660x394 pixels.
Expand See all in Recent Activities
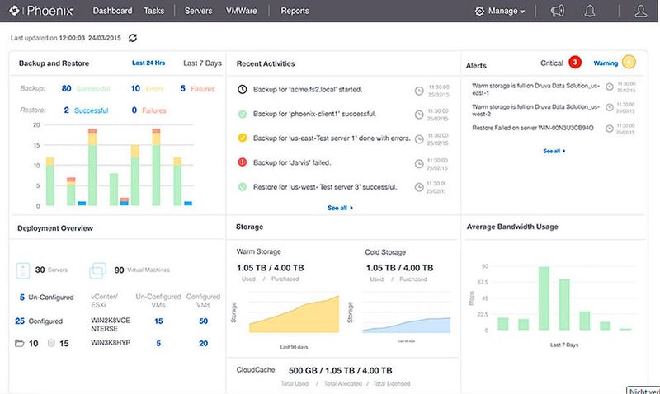click(x=340, y=208)
